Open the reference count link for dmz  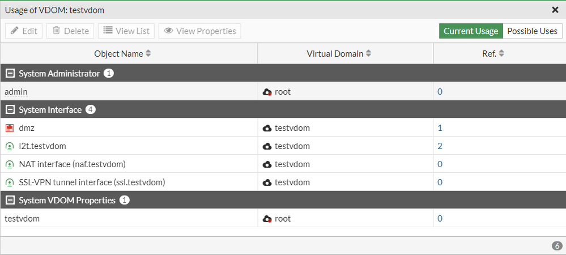coord(440,128)
